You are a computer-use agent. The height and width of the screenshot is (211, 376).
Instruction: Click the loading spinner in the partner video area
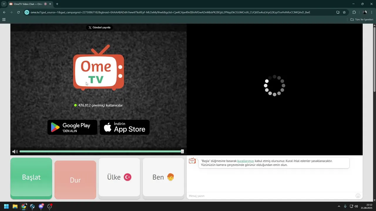[x=274, y=86]
